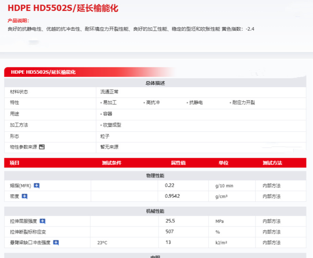Click the 项目 column header

tap(15, 163)
